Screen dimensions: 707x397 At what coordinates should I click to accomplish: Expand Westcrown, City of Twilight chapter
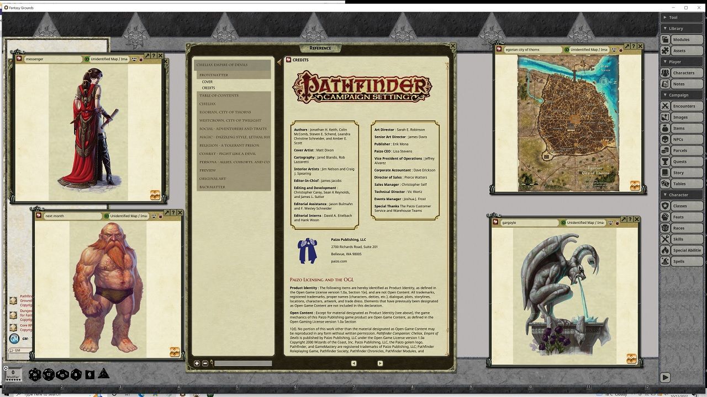click(x=234, y=120)
